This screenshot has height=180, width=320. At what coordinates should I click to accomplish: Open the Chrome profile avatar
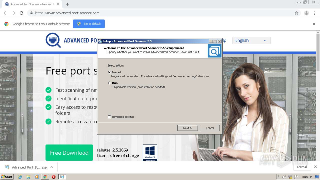click(306, 13)
